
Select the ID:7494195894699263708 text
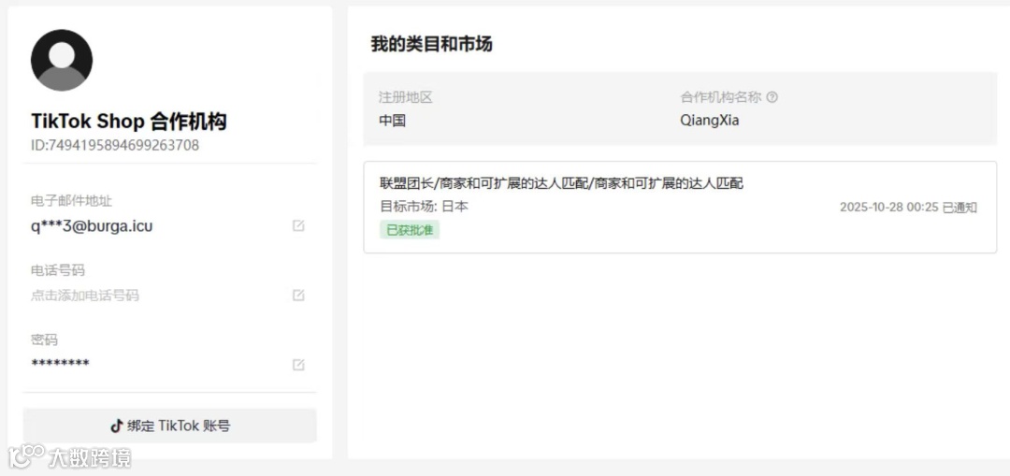115,146
